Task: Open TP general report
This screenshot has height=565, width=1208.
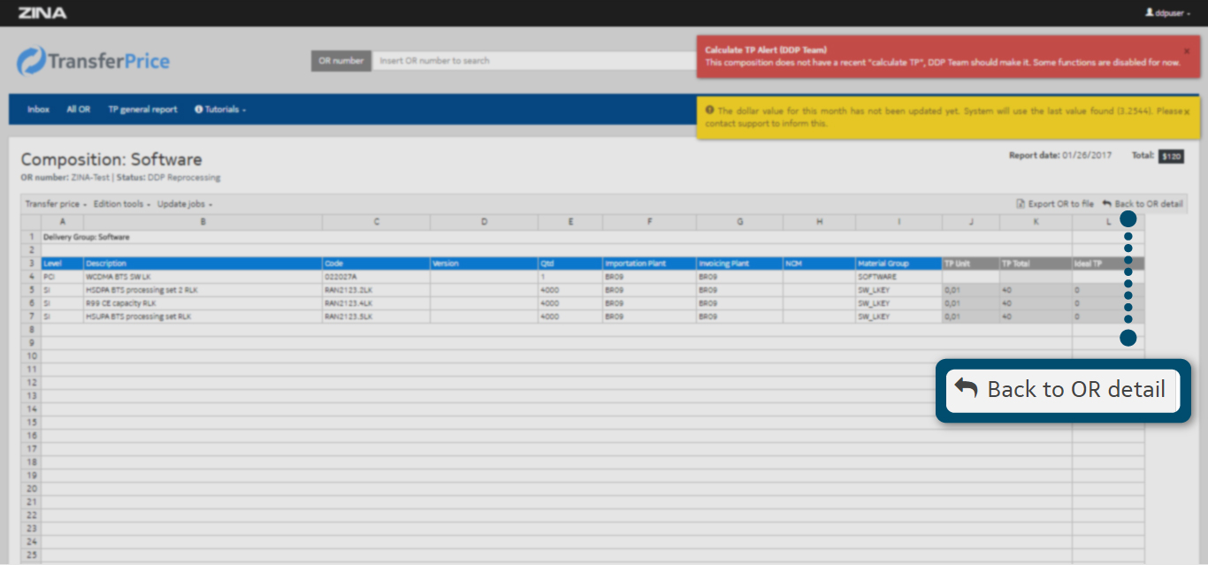Action: click(x=142, y=110)
